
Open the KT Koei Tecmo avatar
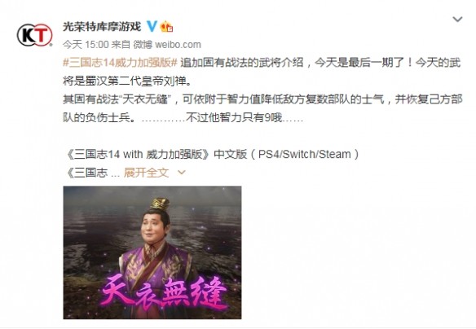coord(34,35)
